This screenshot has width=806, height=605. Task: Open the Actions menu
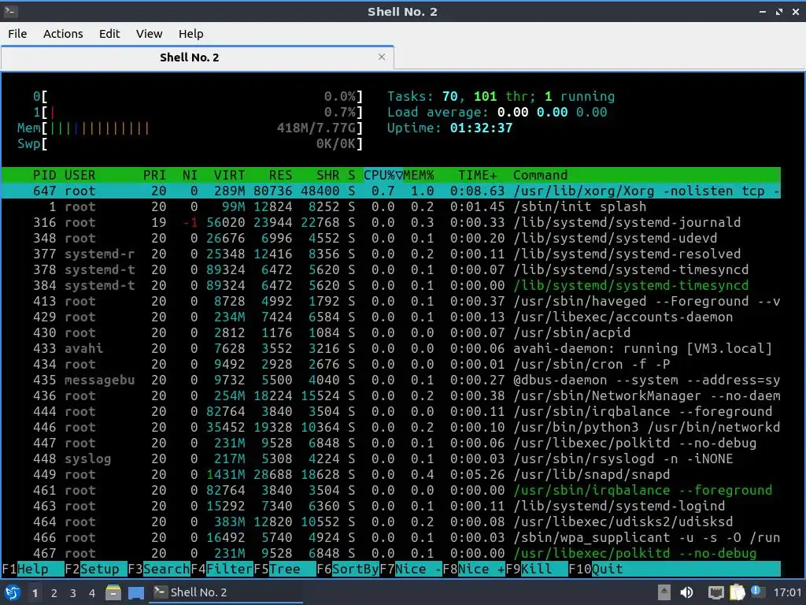(63, 34)
